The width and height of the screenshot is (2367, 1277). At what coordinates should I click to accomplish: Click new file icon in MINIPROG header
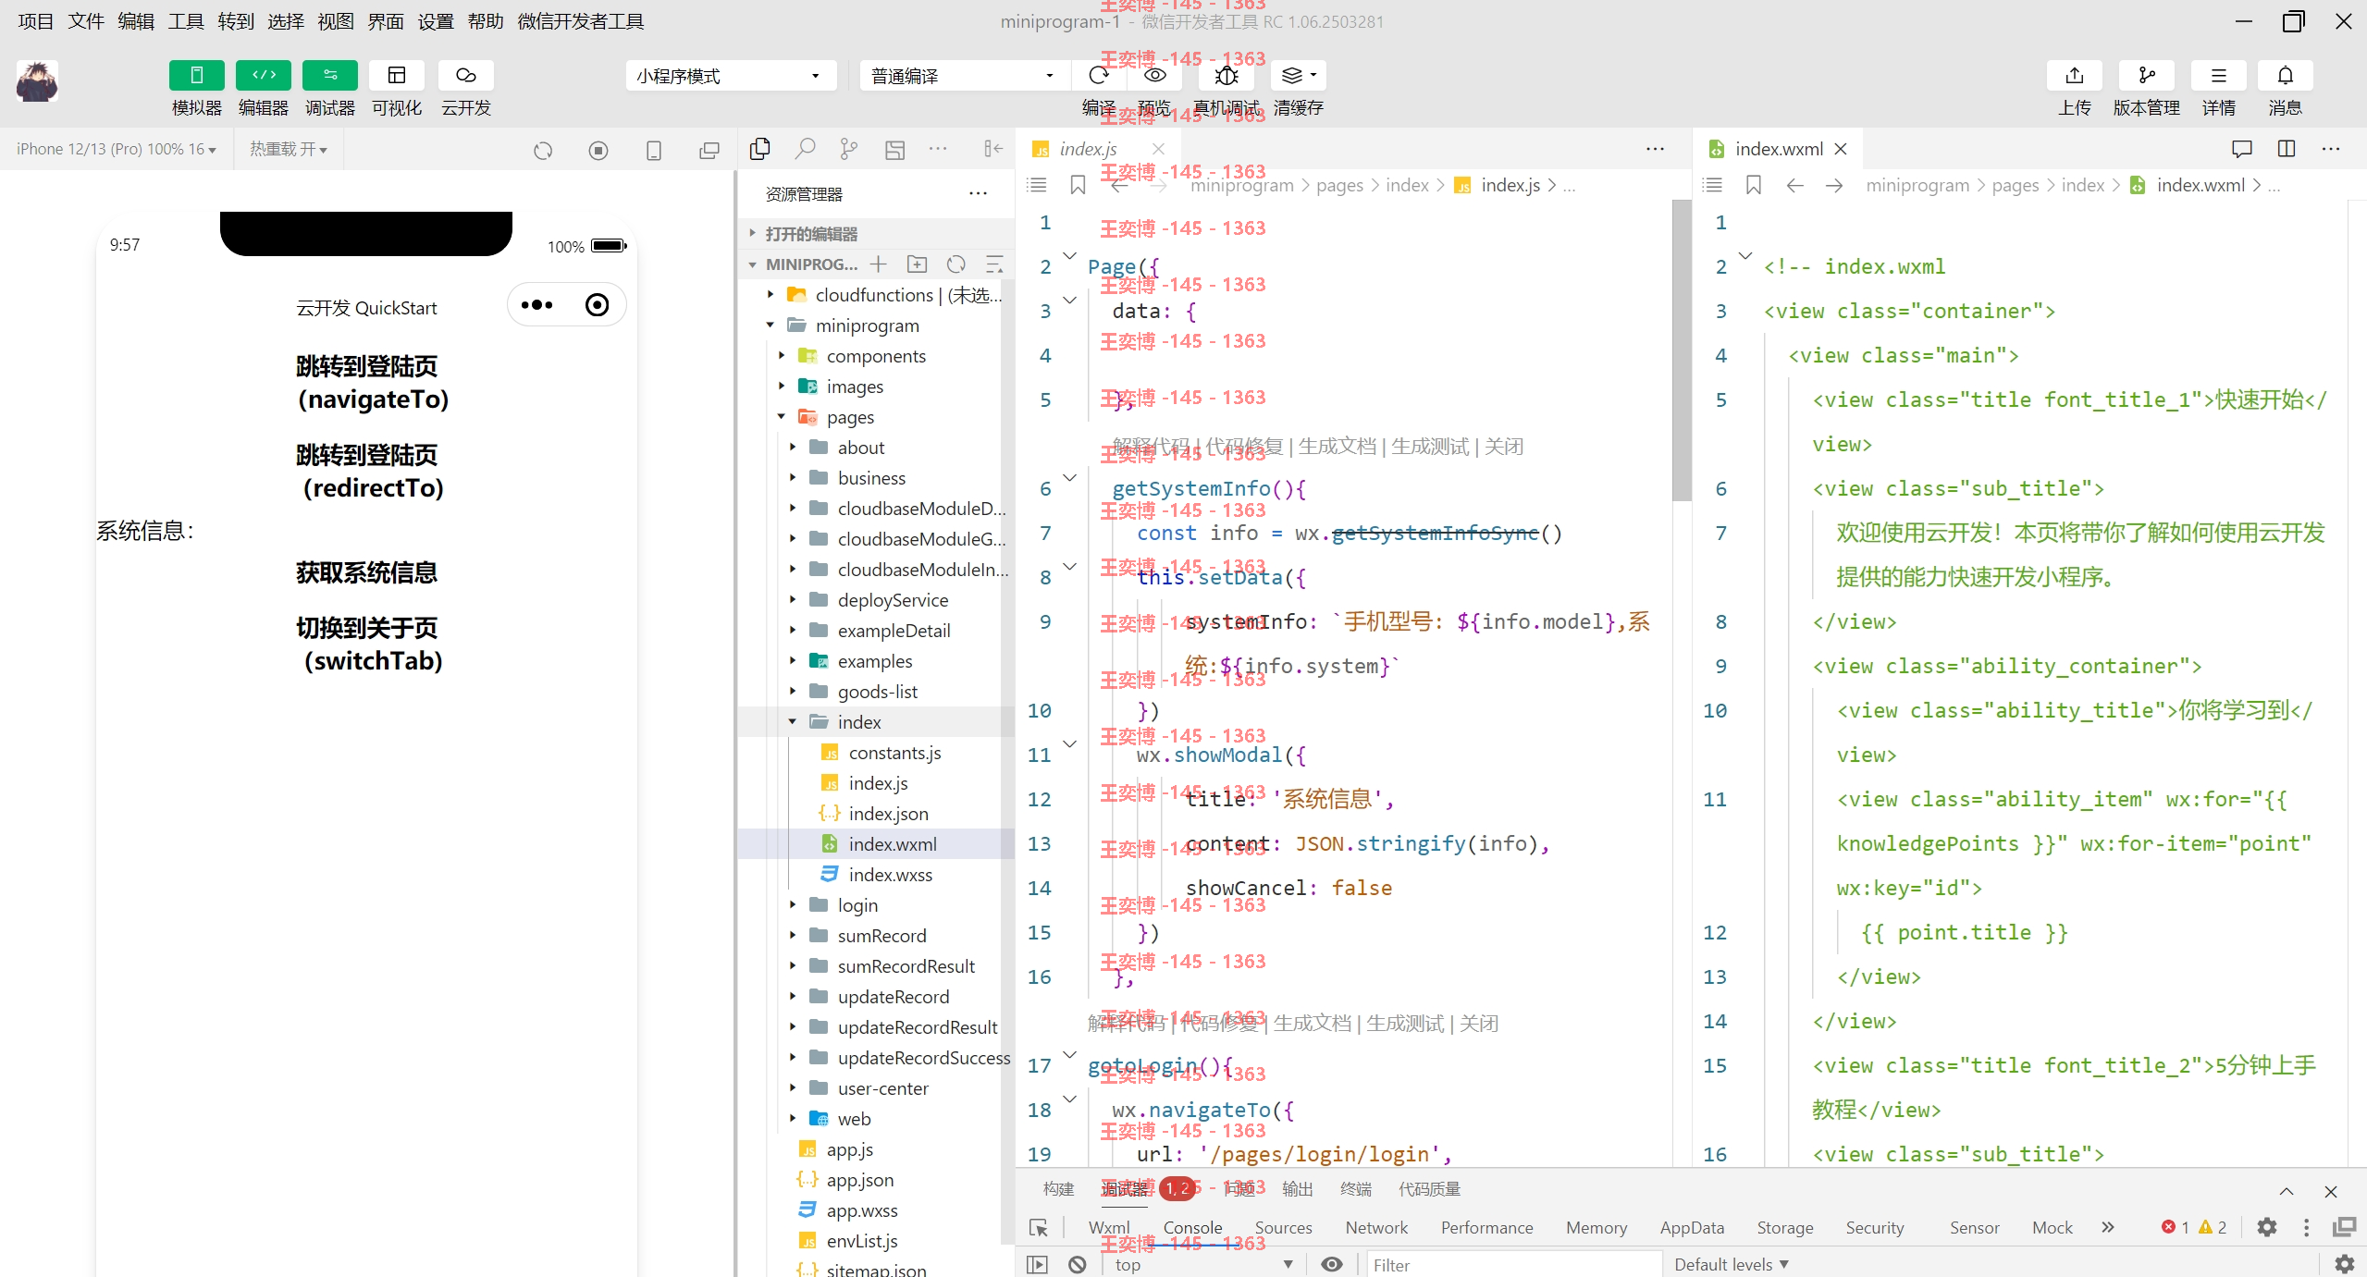(x=879, y=264)
